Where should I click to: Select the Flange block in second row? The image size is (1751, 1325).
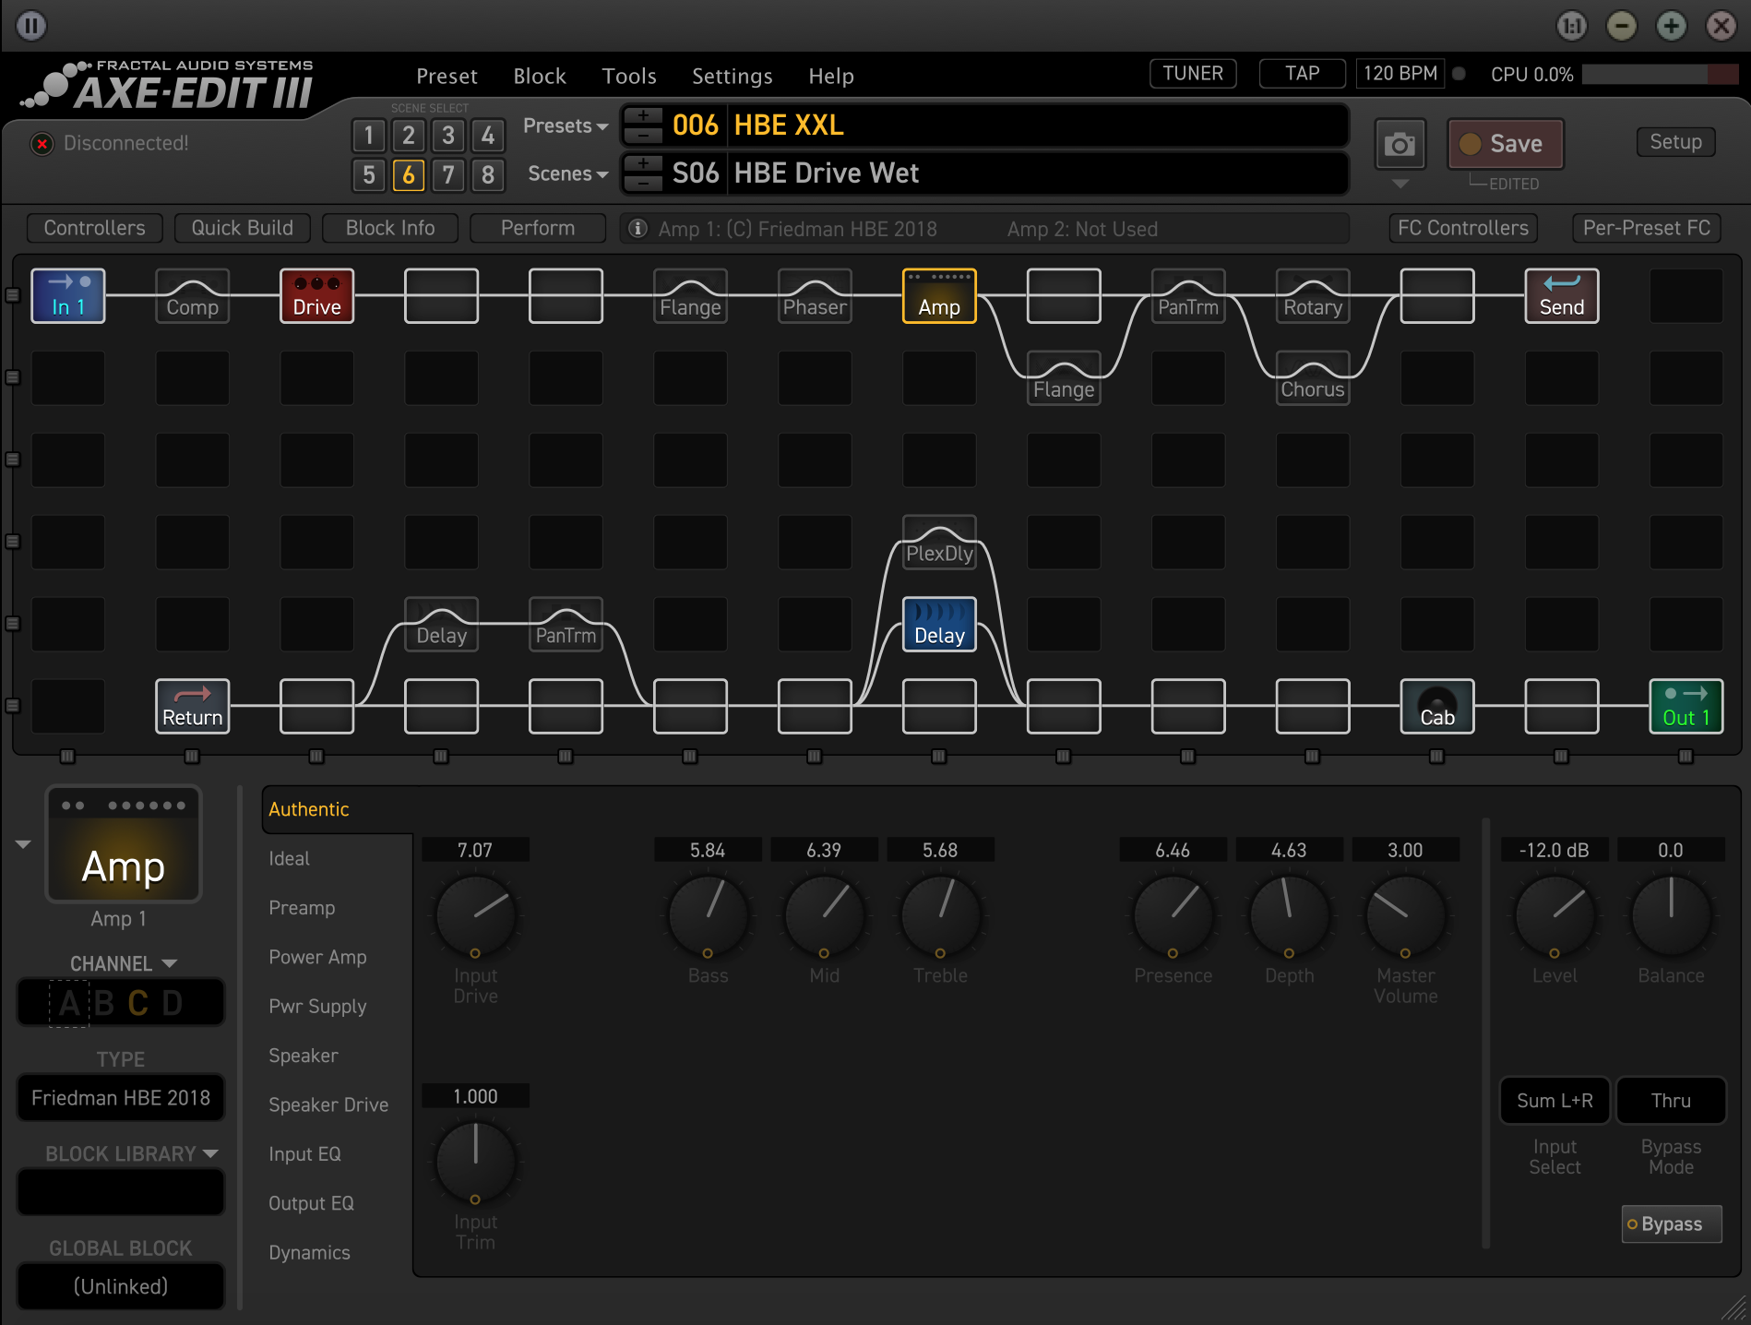[x=1064, y=378]
